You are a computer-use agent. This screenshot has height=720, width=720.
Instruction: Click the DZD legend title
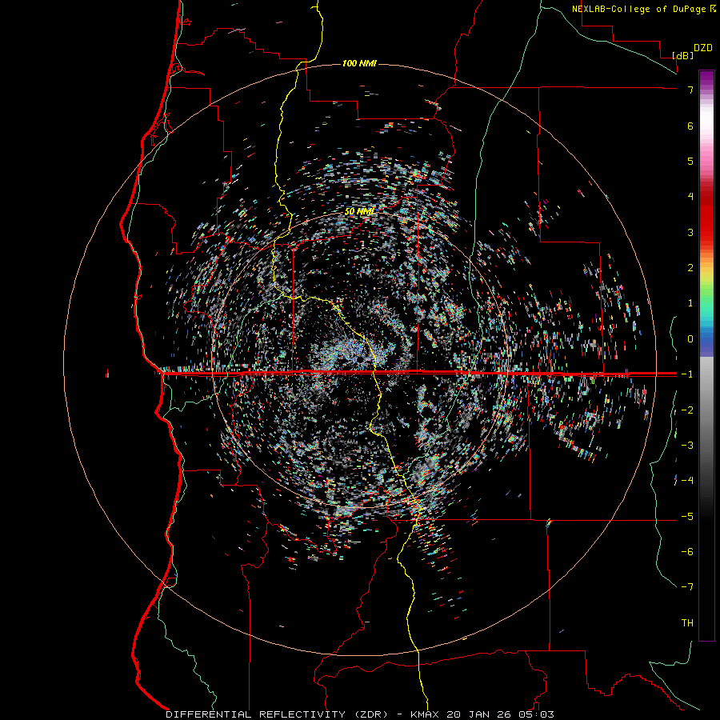tap(702, 48)
